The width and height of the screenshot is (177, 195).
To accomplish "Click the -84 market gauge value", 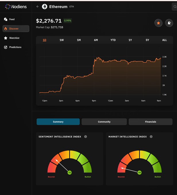I will 139,173.
